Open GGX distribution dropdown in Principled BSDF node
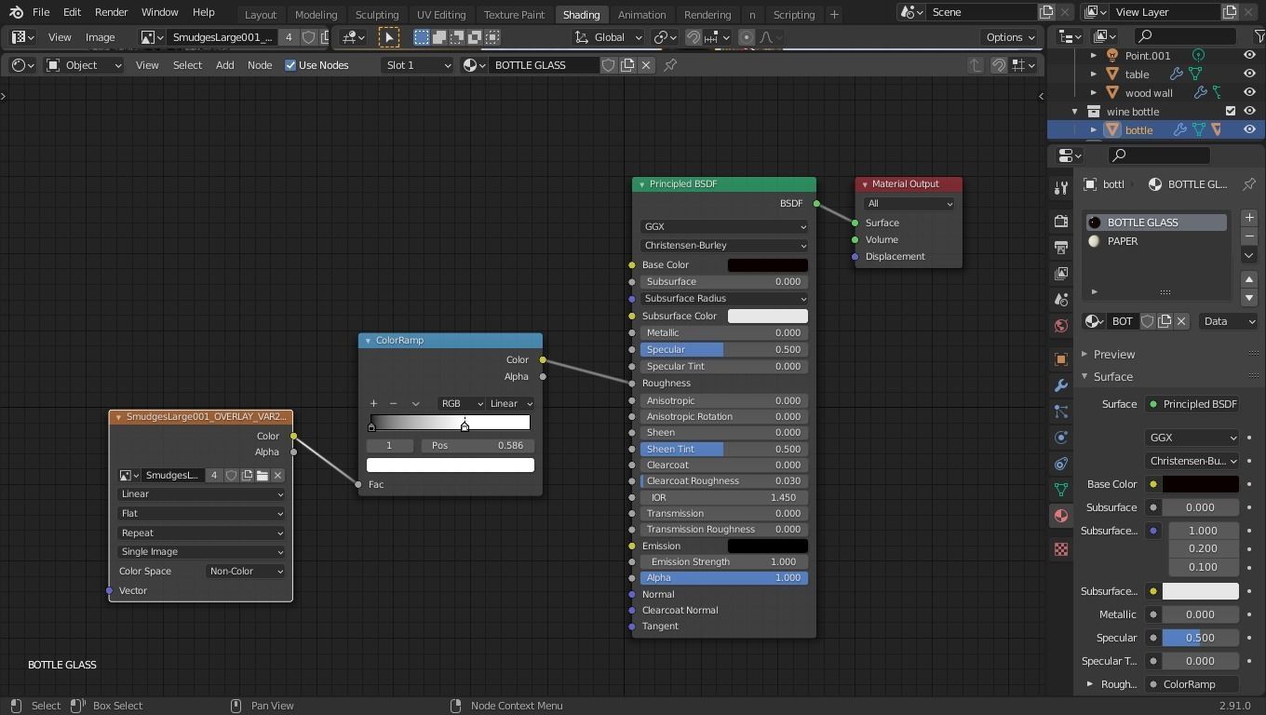The image size is (1266, 715). (724, 227)
